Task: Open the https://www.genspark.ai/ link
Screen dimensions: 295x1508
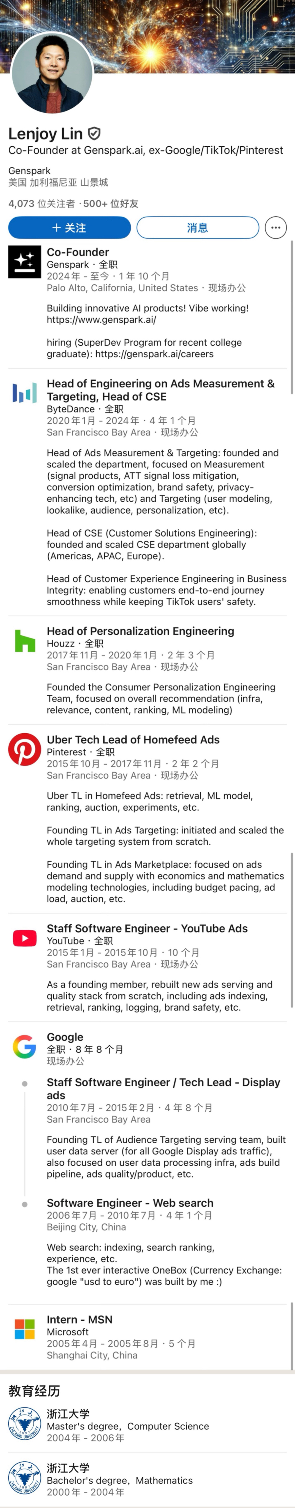Action: point(101,320)
